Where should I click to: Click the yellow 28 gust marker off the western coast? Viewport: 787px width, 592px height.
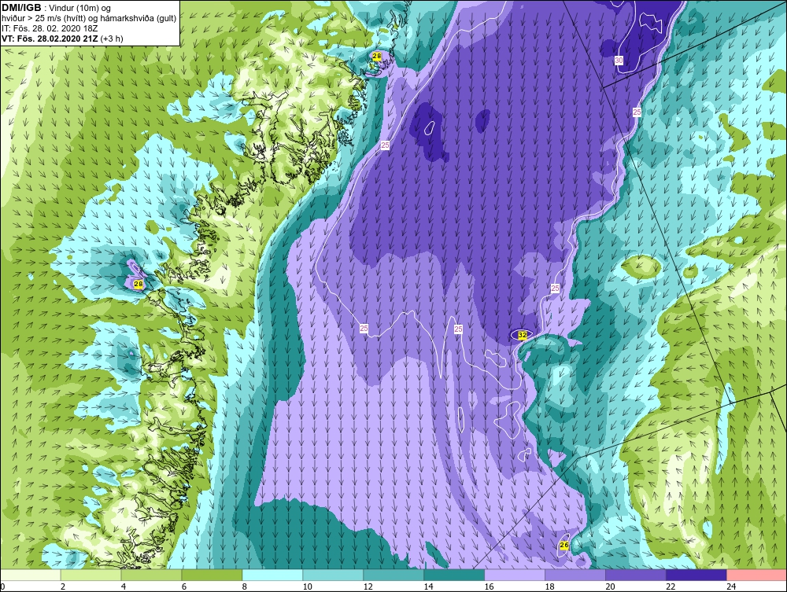[x=139, y=285]
